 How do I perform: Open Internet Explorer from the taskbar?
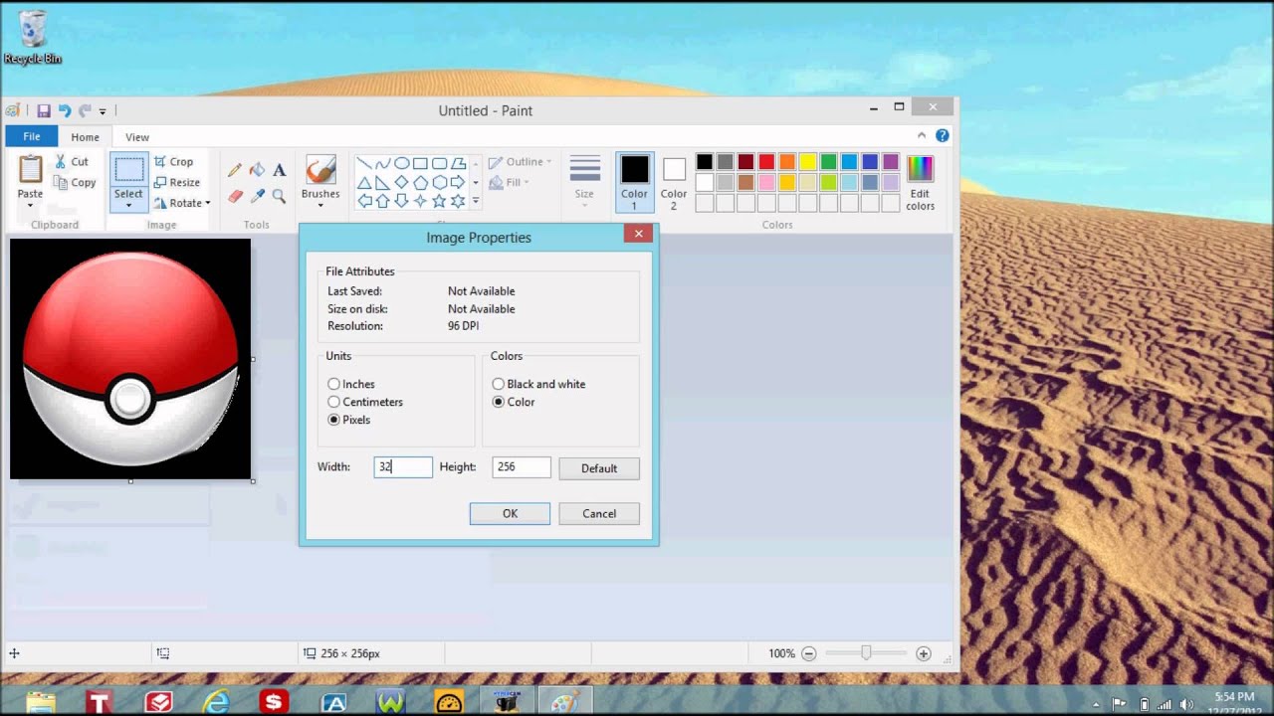click(216, 702)
